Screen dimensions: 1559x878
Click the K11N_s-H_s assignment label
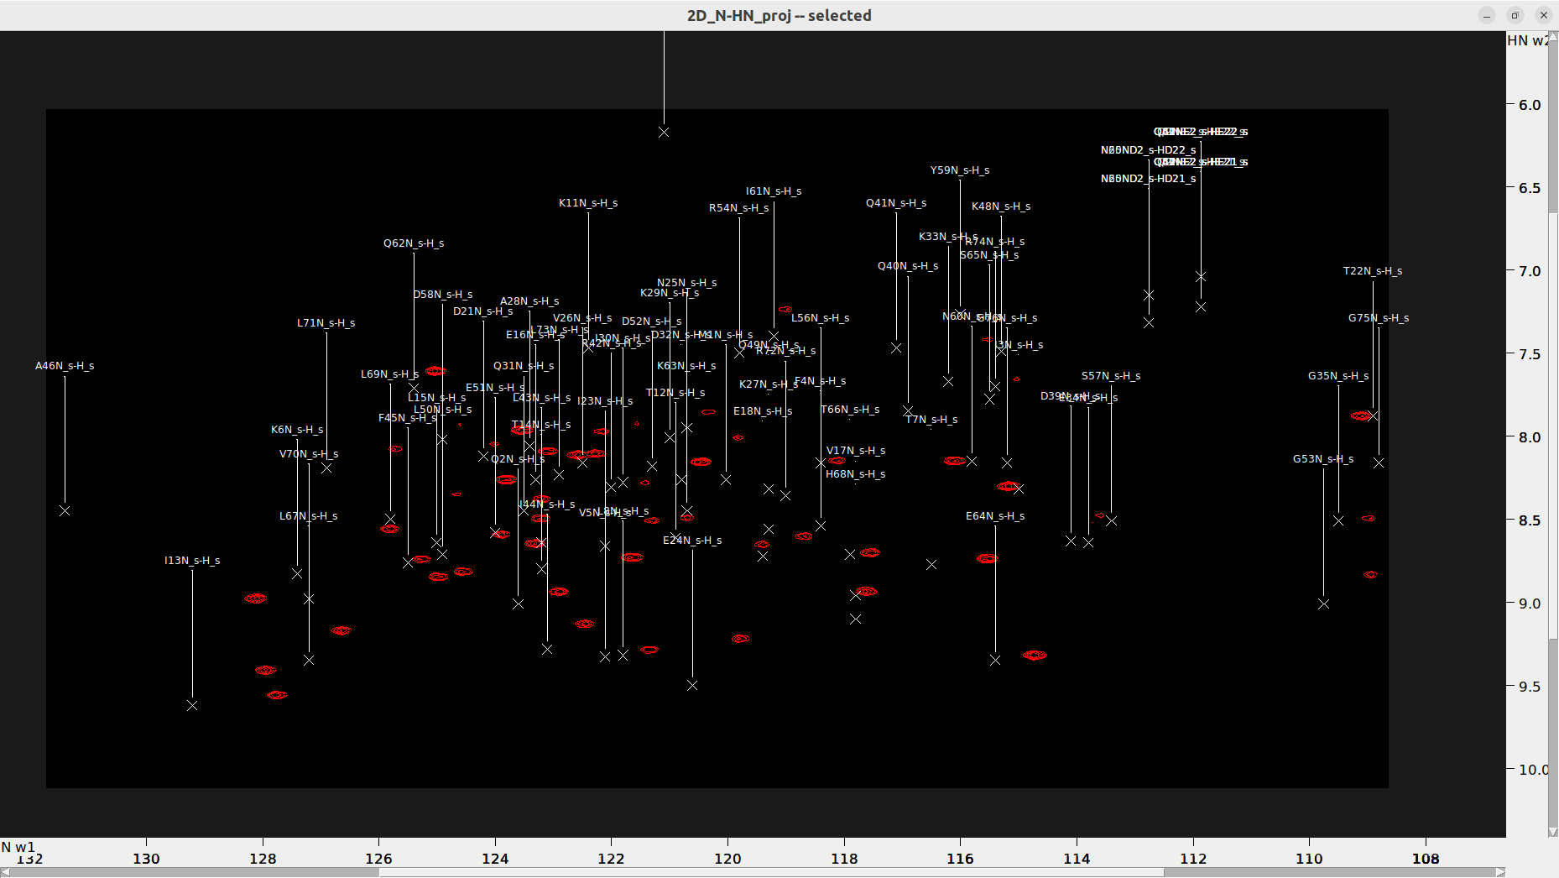[x=588, y=202]
